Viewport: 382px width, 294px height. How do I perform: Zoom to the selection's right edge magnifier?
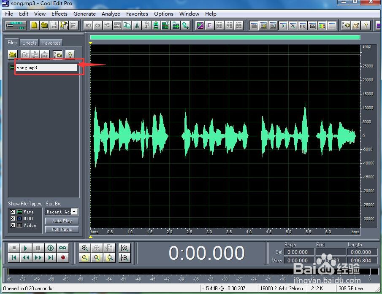click(109, 257)
